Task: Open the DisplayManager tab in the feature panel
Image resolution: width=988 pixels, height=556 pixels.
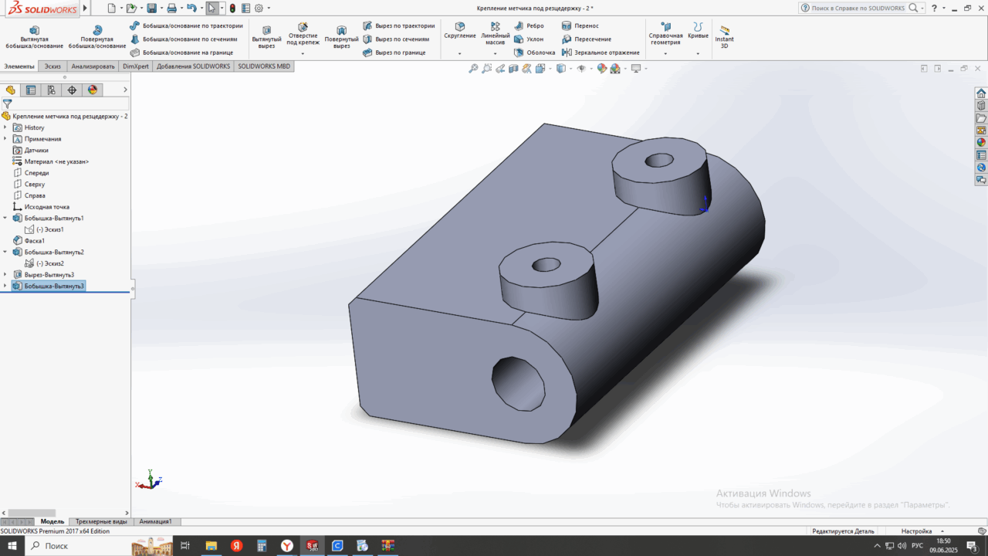Action: 93,90
